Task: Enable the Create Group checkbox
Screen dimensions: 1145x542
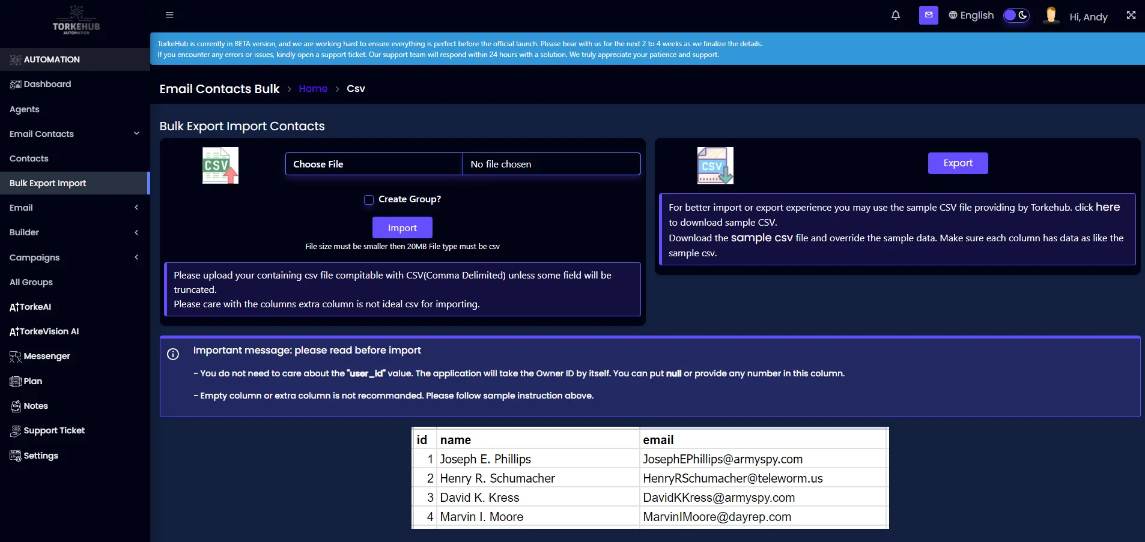Action: pos(368,199)
